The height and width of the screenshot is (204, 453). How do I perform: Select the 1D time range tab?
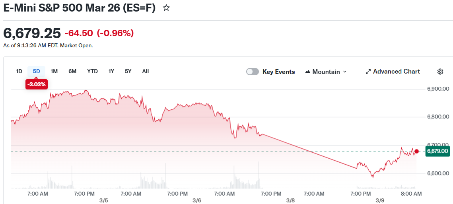coord(19,71)
